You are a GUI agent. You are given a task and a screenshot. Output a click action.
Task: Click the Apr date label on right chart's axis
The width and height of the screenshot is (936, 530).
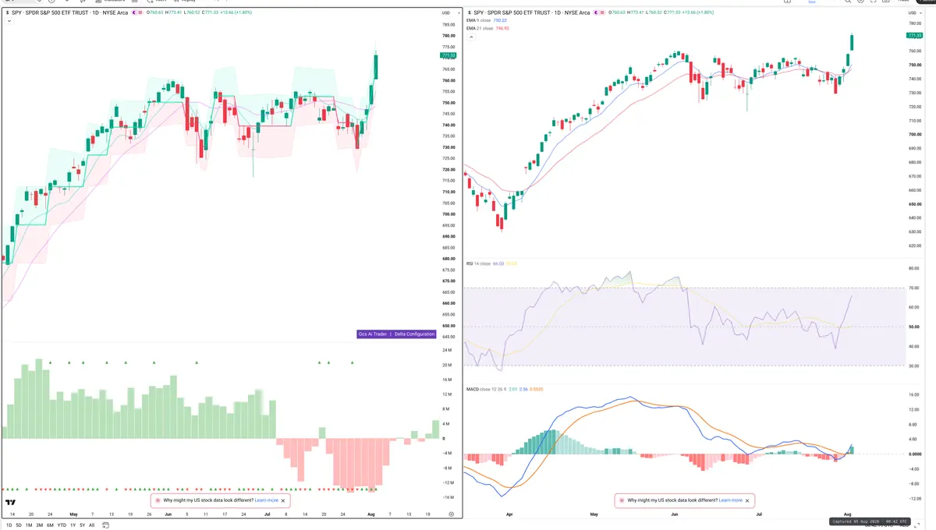pos(509,515)
